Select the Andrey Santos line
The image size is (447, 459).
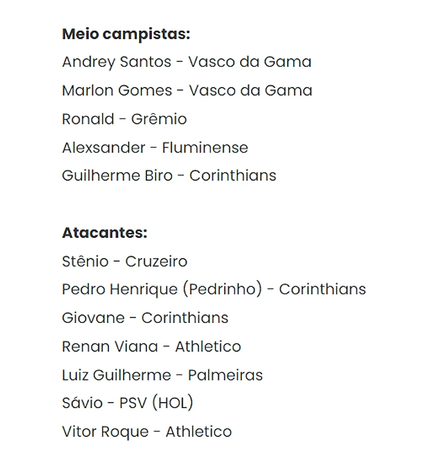point(187,63)
